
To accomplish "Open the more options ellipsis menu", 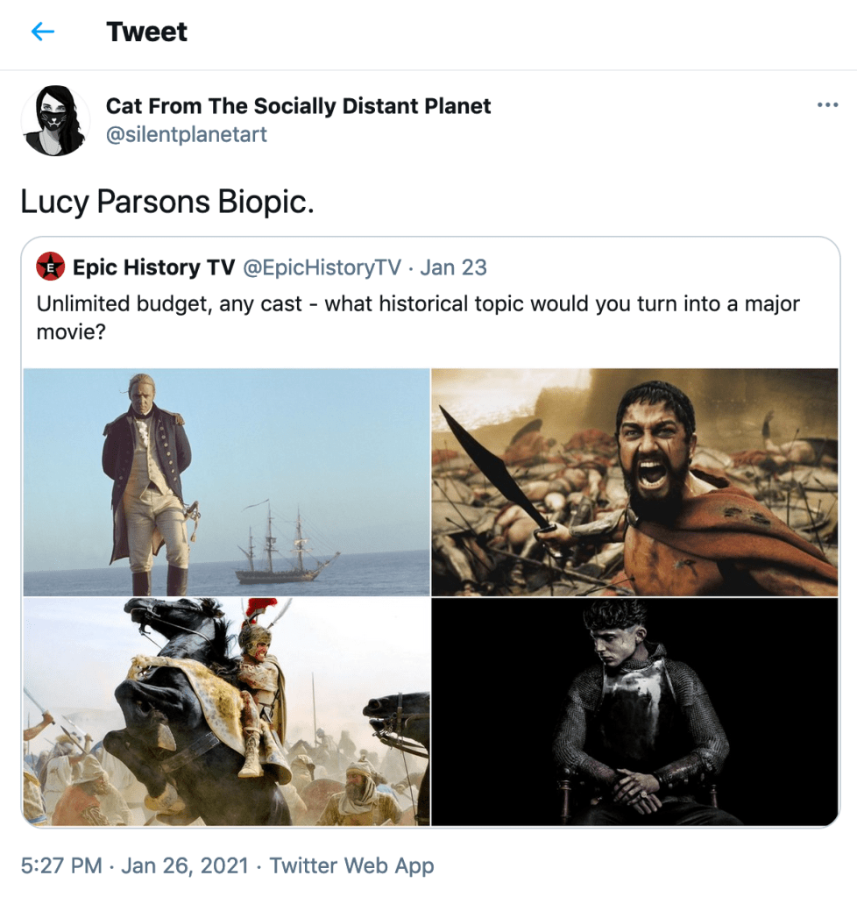I will 827,105.
